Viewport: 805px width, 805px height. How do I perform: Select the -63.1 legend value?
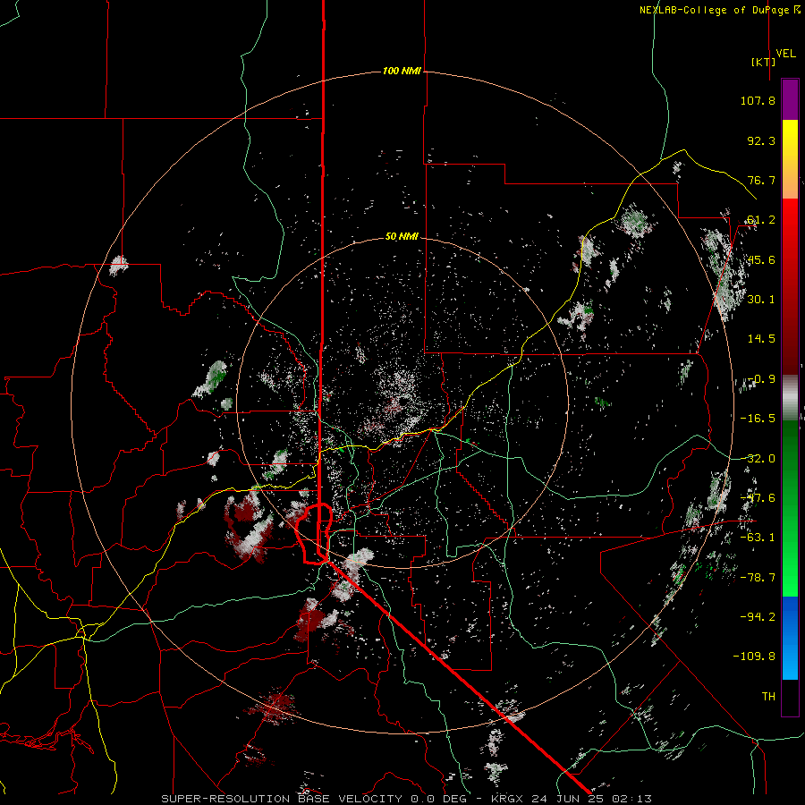click(758, 538)
